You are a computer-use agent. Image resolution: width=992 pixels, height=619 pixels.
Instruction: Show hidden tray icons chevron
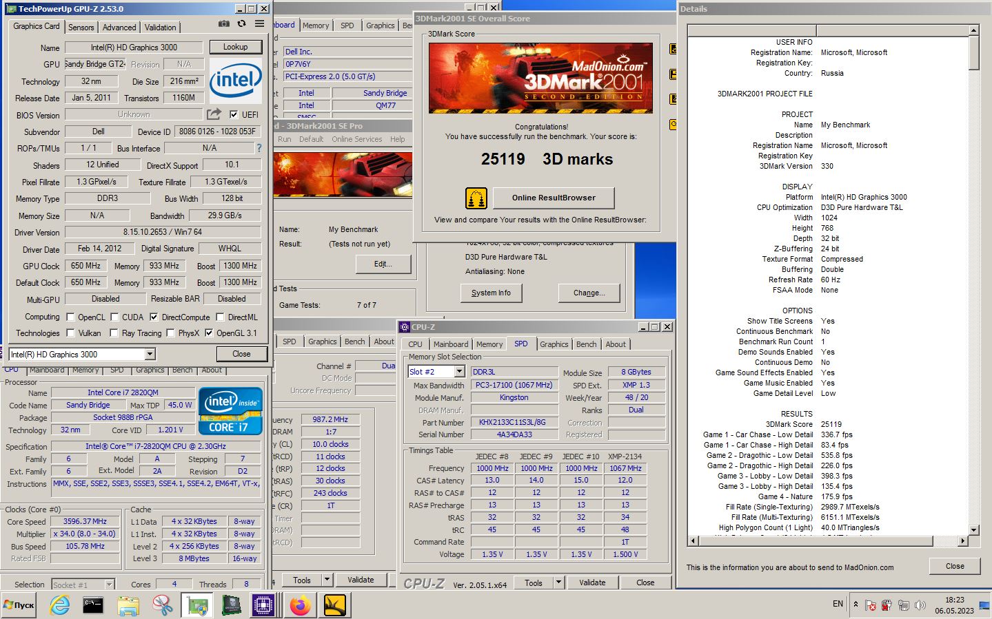(x=856, y=605)
